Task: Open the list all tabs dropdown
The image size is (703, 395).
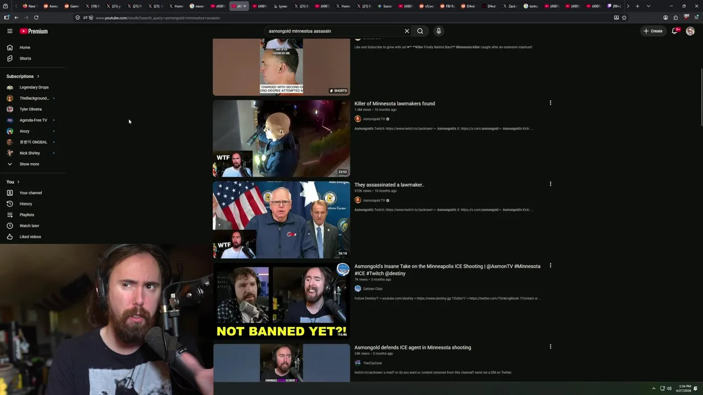Action: [649, 6]
